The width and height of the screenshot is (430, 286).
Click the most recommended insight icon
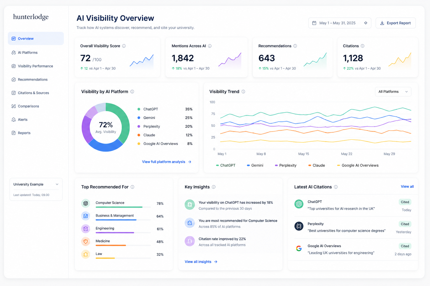tap(190, 223)
